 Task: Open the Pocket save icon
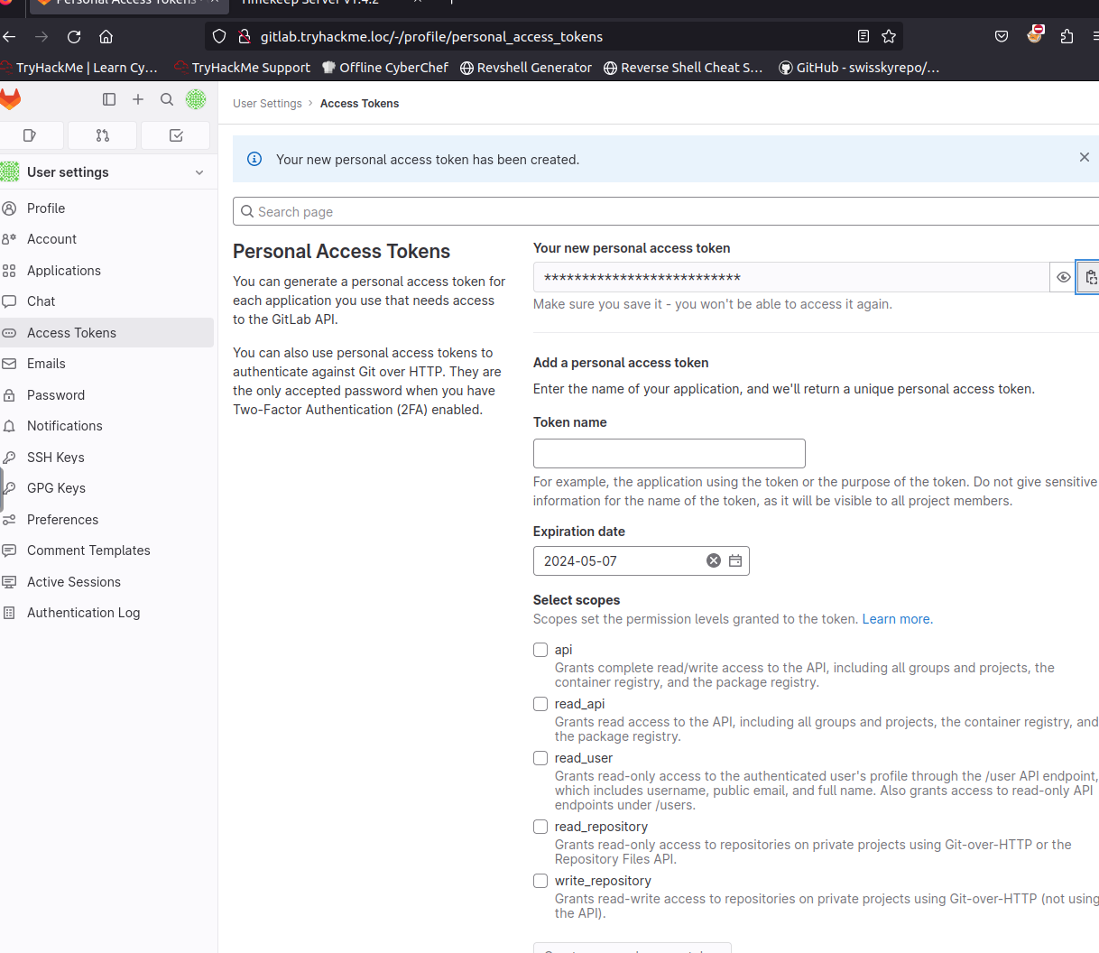click(x=1002, y=36)
